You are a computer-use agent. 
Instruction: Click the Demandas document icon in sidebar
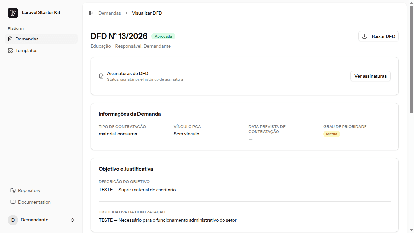pos(10,39)
